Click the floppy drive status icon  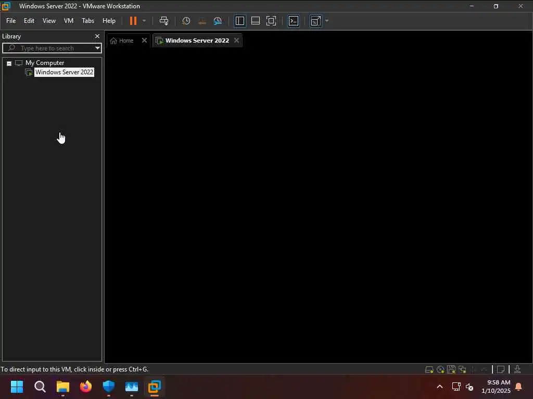tap(451, 369)
